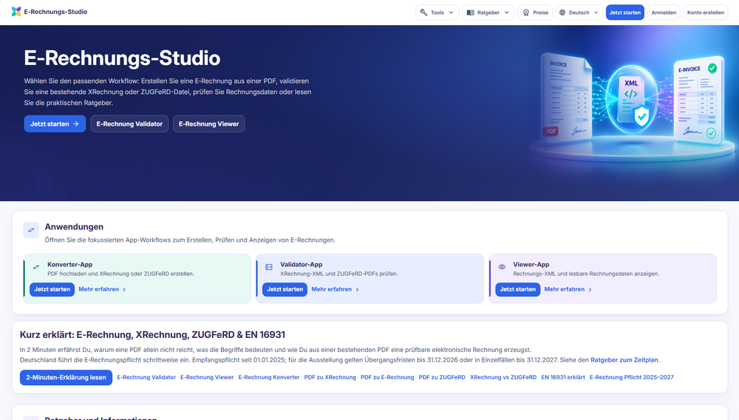The width and height of the screenshot is (739, 420).
Task: Click the Konverter-App card title
Action: point(69,265)
